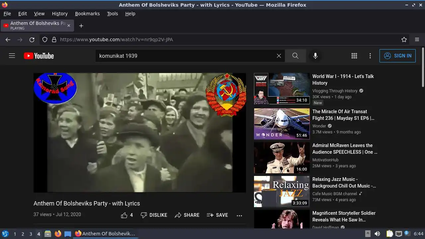Open the File menu

[7, 14]
